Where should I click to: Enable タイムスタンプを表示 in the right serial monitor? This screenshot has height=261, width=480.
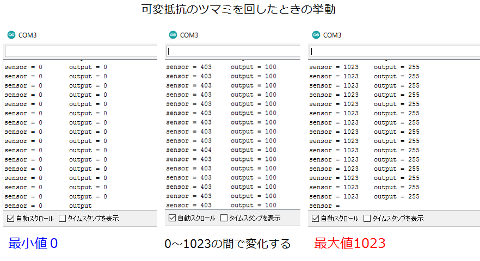pyautogui.click(x=367, y=219)
